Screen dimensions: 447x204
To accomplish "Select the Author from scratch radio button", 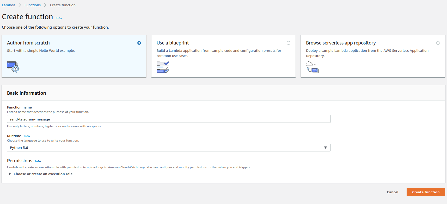I will point(139,43).
